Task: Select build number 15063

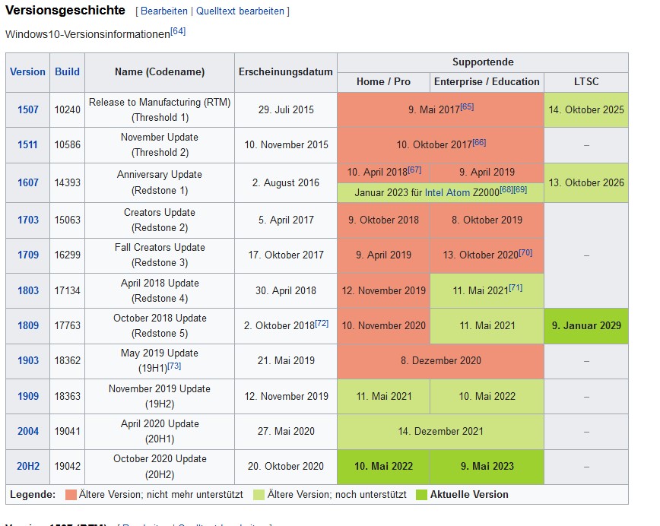Action: point(68,220)
